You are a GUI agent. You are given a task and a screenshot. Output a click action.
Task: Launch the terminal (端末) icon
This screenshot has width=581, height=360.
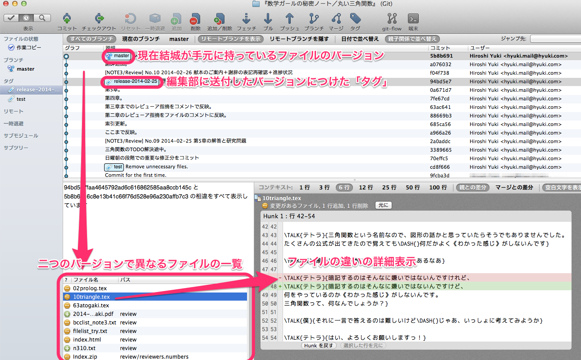[x=412, y=19]
